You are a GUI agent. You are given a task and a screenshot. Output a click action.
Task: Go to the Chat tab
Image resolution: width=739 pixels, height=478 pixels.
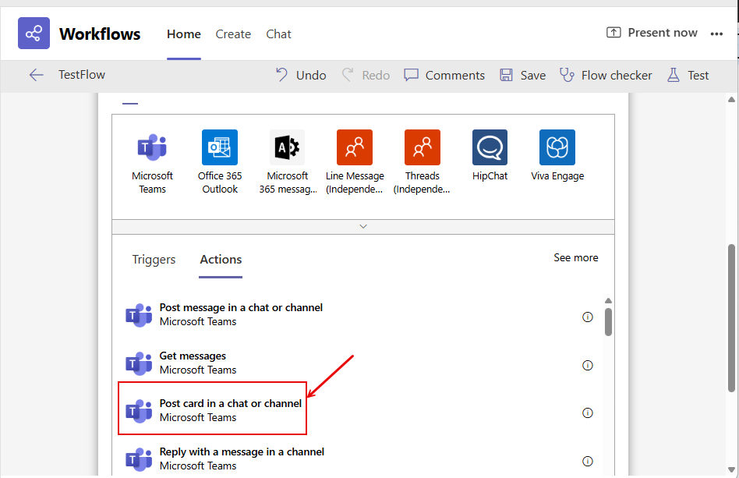(278, 34)
